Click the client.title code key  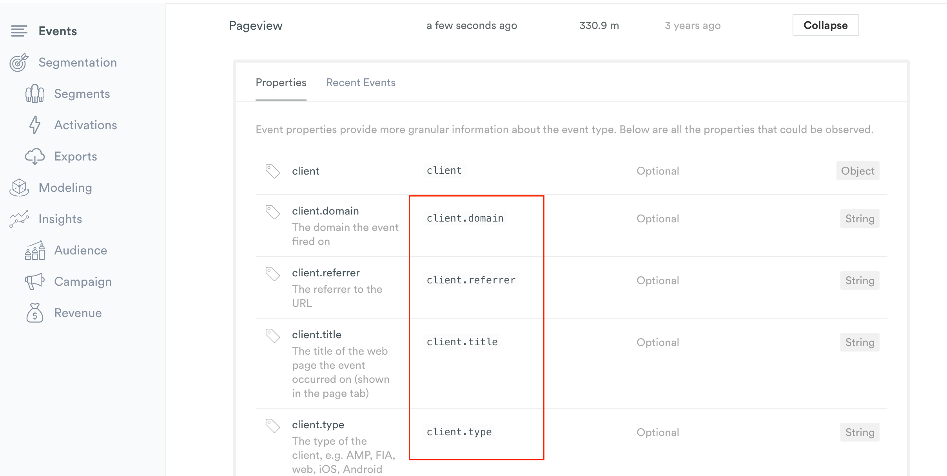[x=462, y=342]
